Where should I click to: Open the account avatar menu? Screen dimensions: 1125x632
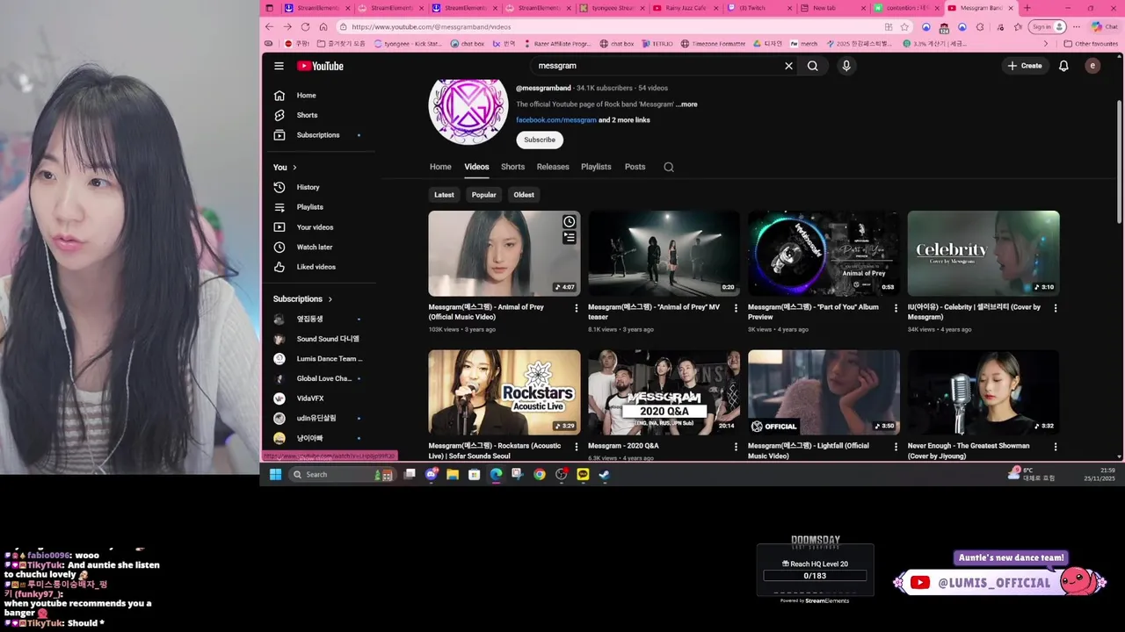point(1092,66)
